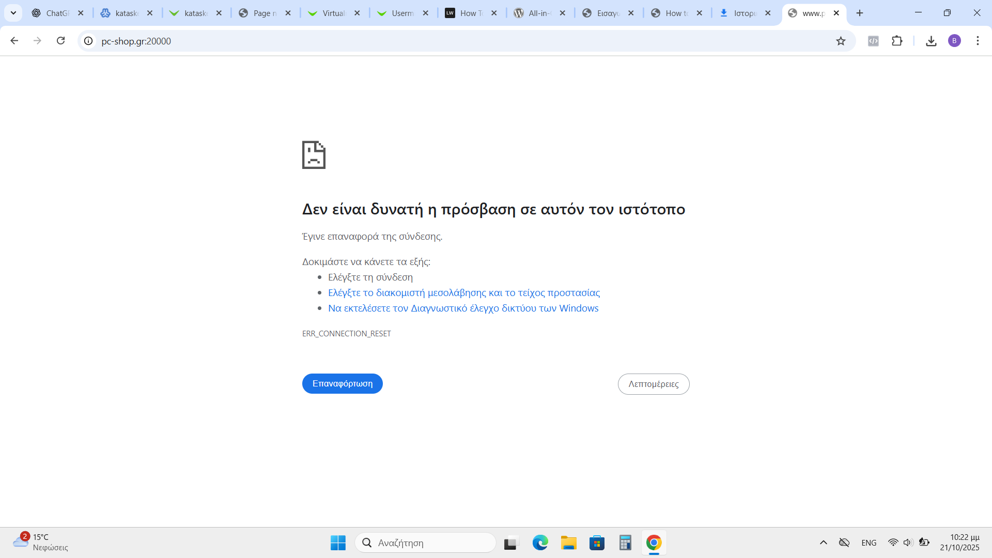Viewport: 992px width, 558px height.
Task: Click the site information icon
Action: point(88,41)
